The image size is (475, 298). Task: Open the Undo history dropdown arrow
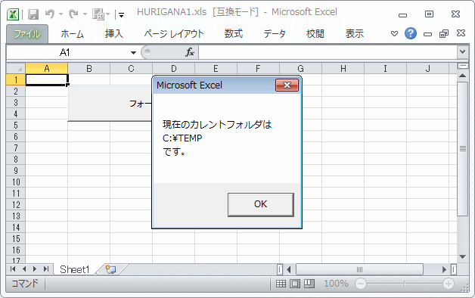click(x=61, y=14)
